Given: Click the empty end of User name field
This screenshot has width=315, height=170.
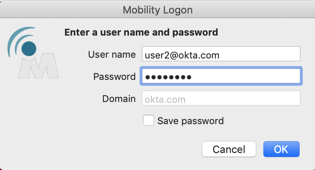Looking at the screenshot, I should (268, 55).
